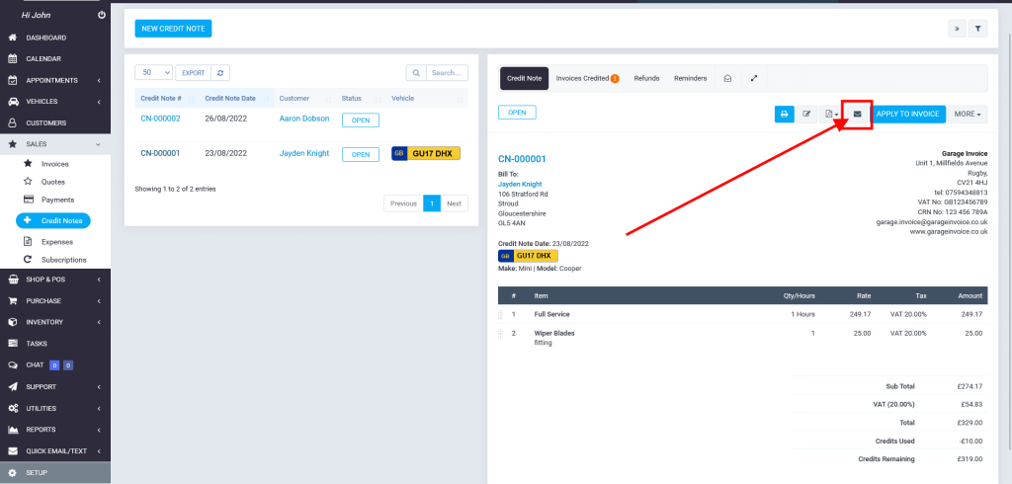Open the 50 entries-per-page dropdown
Viewport: 1012px width, 484px height.
[153, 73]
